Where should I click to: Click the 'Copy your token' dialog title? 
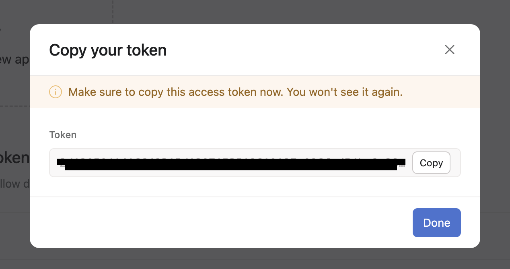(107, 50)
